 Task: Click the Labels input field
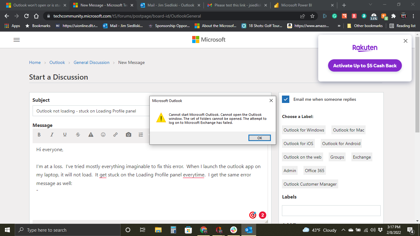[331, 210]
